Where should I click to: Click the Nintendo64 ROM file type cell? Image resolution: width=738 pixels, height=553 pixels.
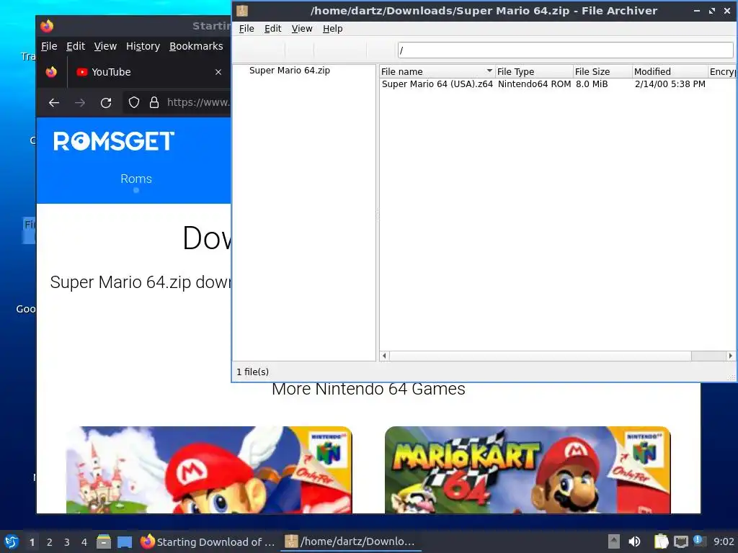pos(534,84)
